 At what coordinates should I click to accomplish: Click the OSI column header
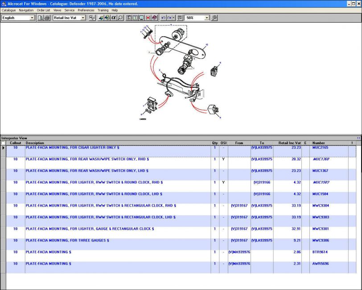coord(223,143)
